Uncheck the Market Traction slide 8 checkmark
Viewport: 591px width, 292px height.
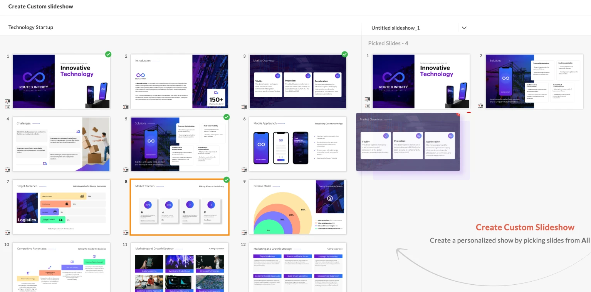tap(227, 180)
